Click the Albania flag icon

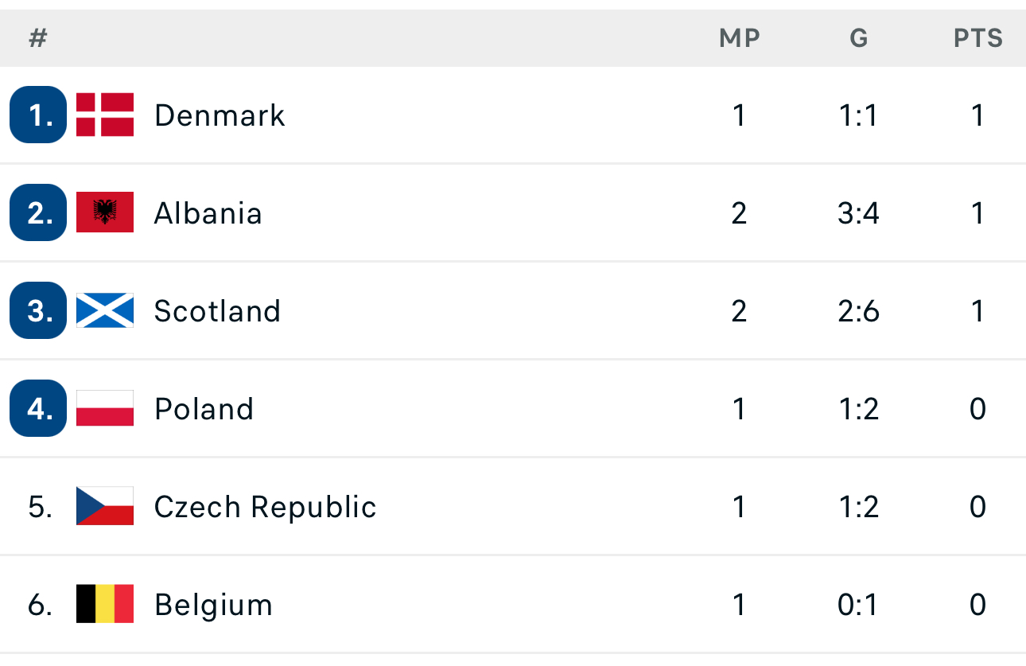[x=105, y=212]
